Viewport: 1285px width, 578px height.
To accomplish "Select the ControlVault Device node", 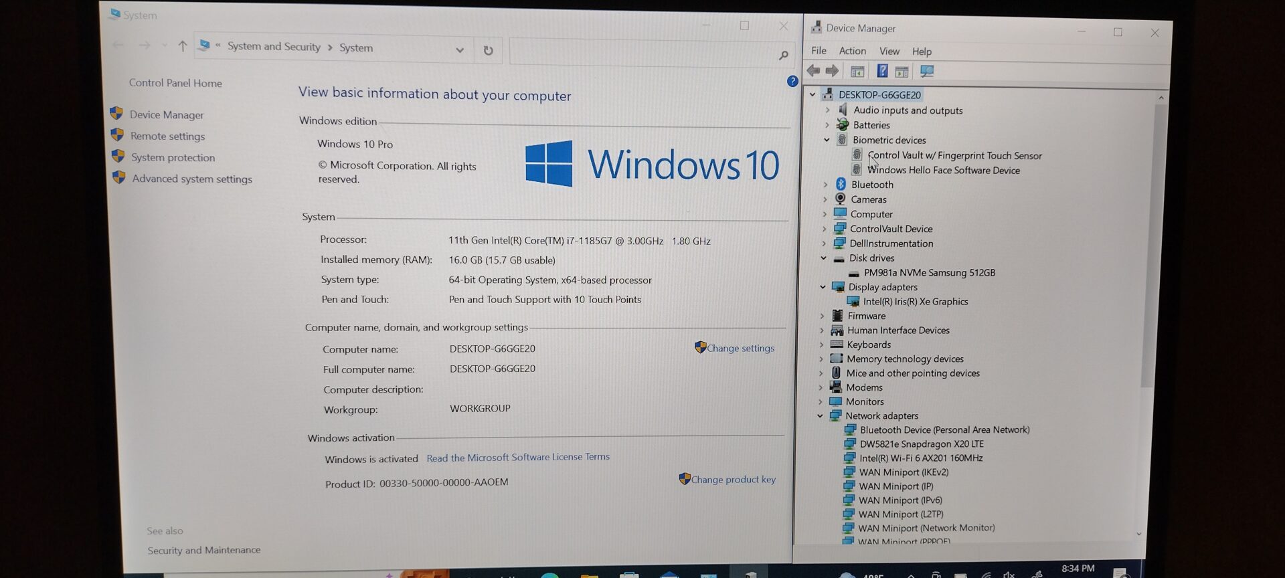I will pos(891,229).
